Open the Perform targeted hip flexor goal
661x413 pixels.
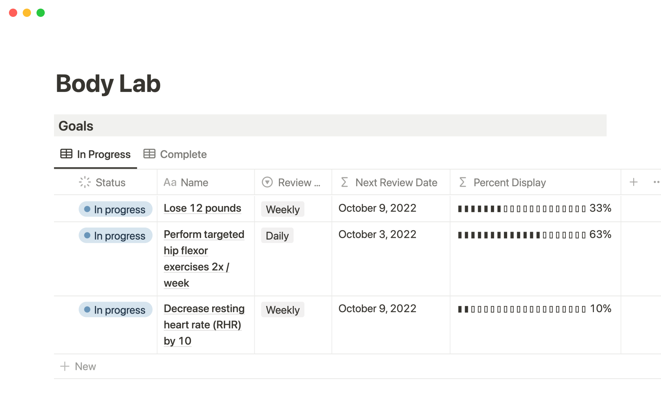click(204, 234)
